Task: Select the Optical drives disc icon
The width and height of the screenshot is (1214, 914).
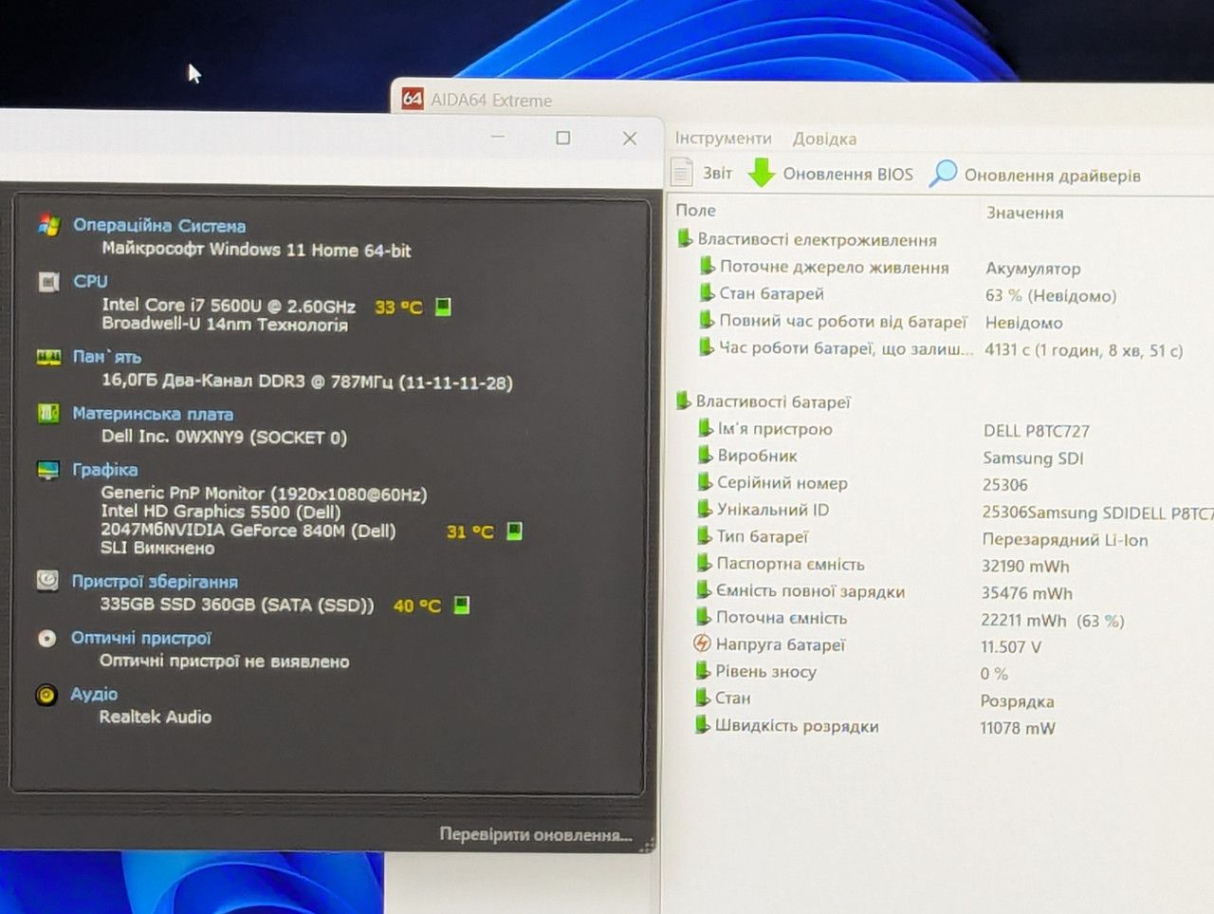Action: click(46, 638)
